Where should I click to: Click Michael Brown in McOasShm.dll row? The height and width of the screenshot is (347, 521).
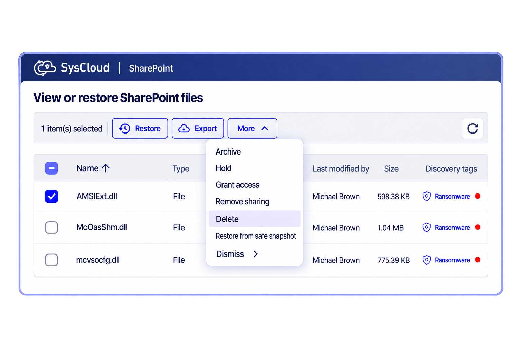point(336,228)
